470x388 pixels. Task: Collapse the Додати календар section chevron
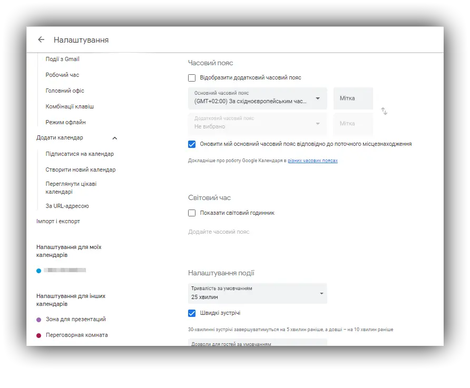coord(114,138)
